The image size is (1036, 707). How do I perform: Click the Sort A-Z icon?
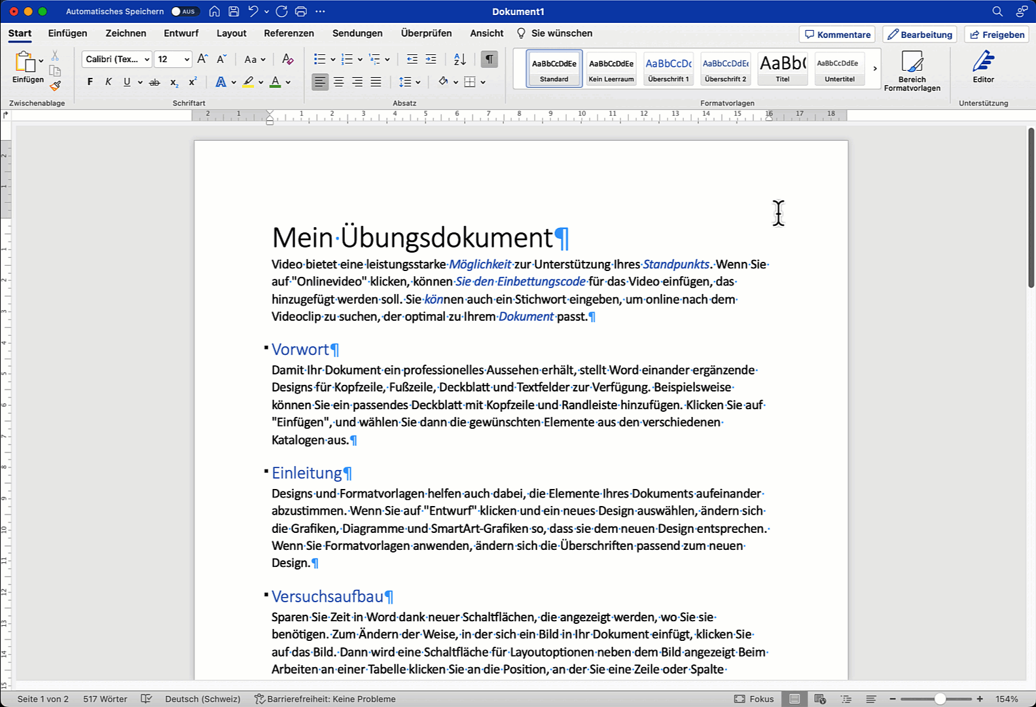point(460,60)
